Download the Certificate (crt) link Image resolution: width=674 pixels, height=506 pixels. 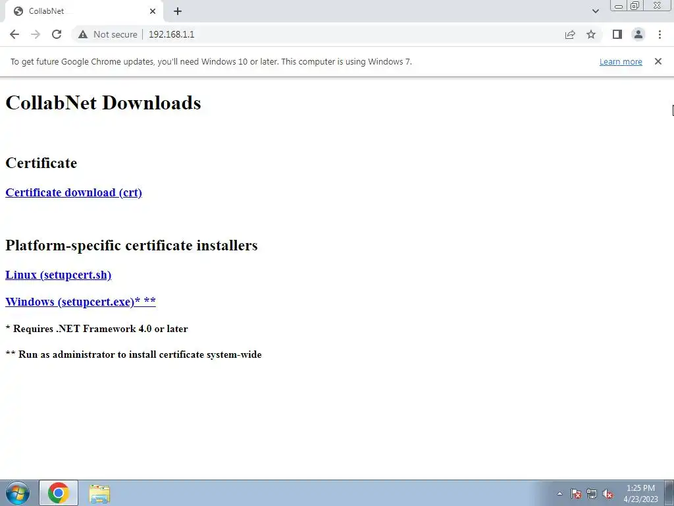click(74, 192)
